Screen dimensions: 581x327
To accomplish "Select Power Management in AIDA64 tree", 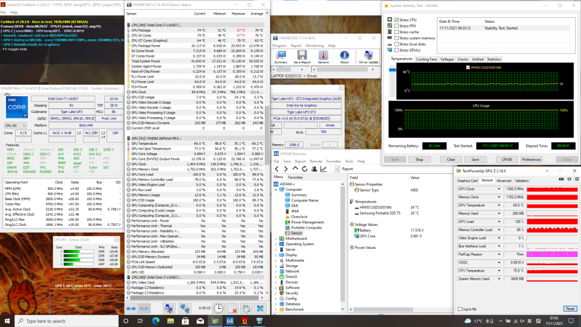I will (307, 222).
